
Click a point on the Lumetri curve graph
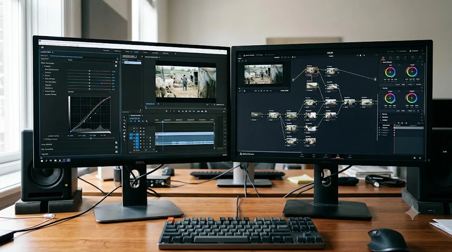90,113
